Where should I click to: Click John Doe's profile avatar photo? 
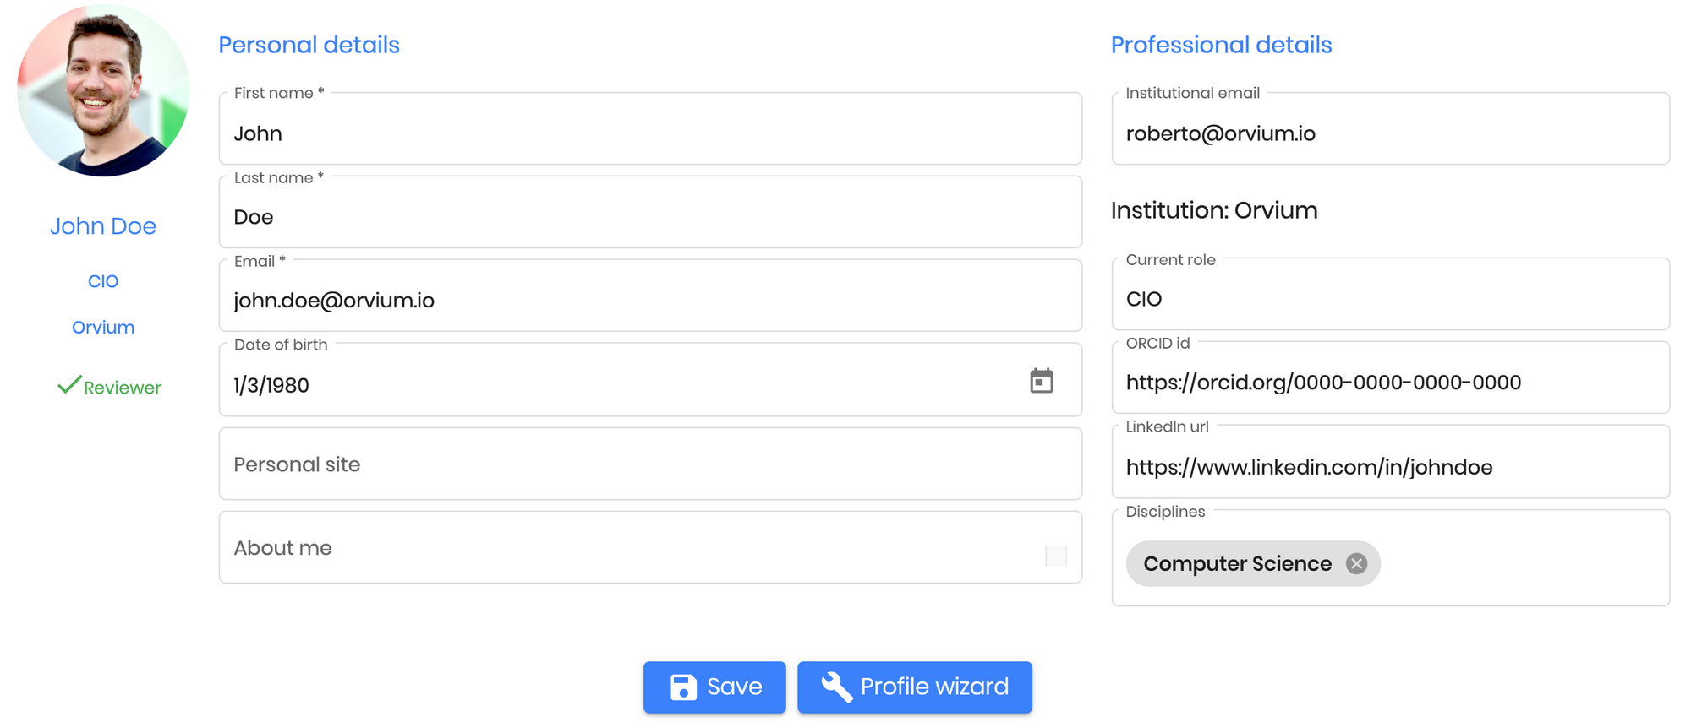[103, 90]
